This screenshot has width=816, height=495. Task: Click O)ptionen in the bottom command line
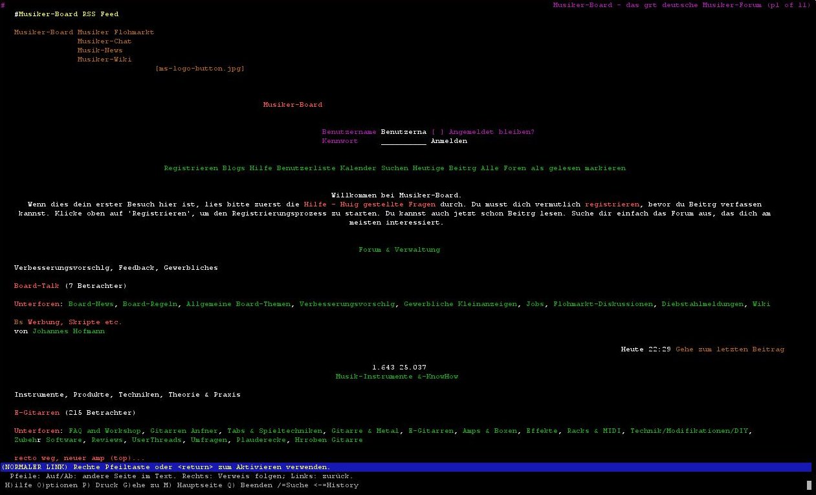(x=57, y=485)
